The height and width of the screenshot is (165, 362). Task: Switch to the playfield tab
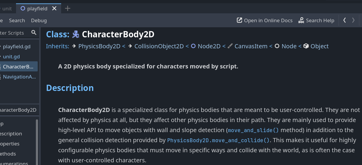(37, 9)
